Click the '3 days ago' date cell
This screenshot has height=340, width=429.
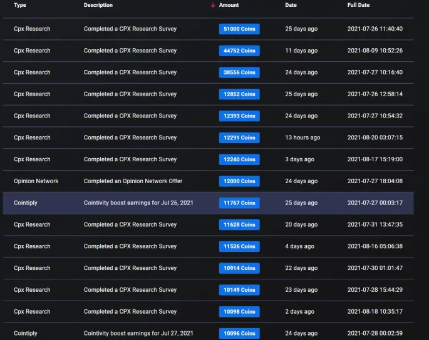(x=299, y=159)
